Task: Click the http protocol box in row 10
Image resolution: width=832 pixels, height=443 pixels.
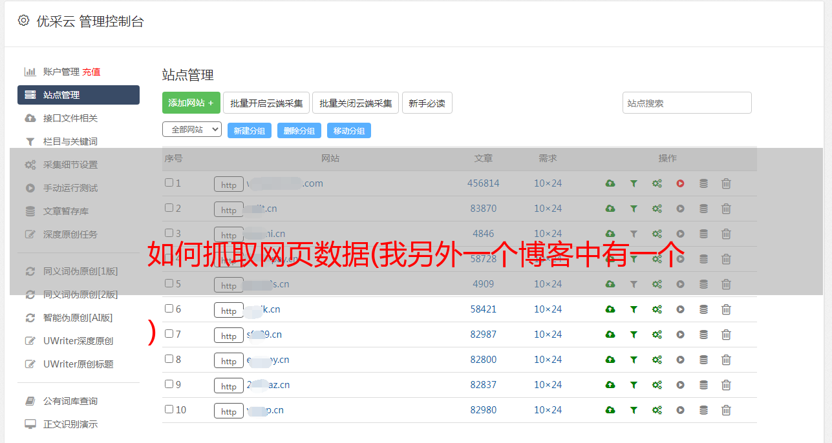Action: (229, 411)
